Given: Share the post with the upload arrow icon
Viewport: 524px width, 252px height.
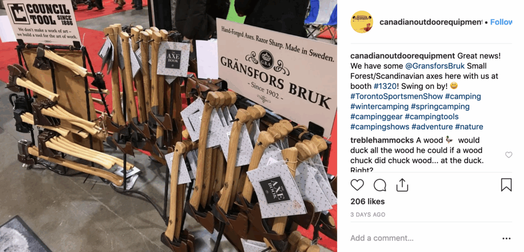Looking at the screenshot, I should 402,185.
